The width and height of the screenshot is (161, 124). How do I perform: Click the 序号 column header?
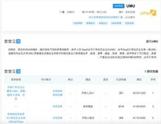153,80
